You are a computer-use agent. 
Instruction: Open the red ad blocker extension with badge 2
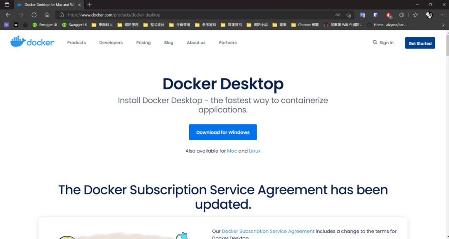coord(389,15)
